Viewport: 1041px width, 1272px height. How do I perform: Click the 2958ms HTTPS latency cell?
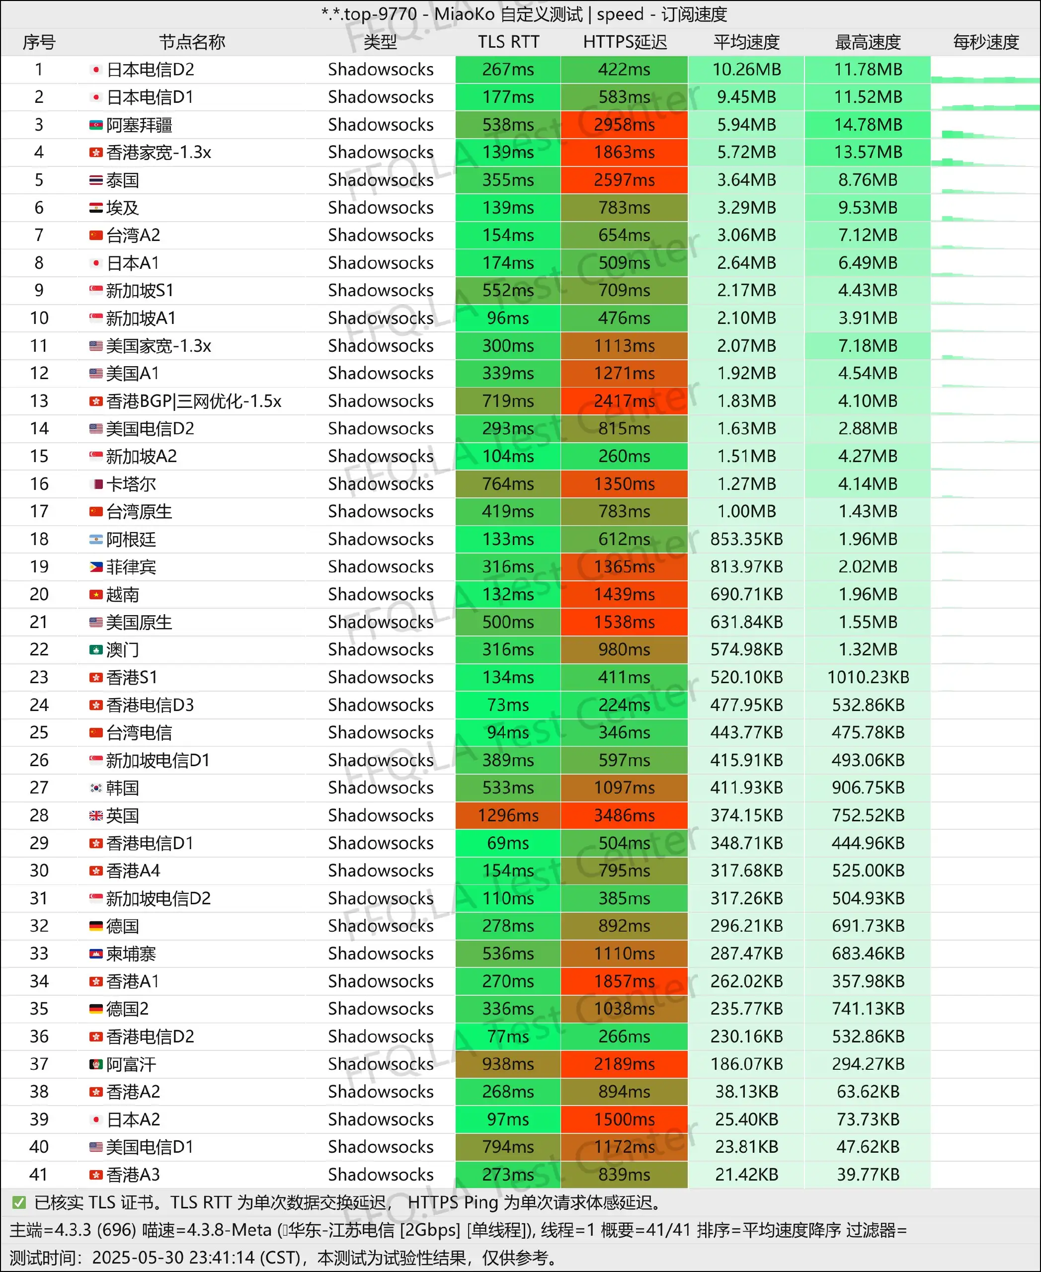tap(624, 125)
